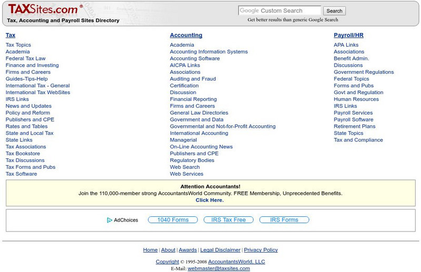Open Rates and Tables link

pos(27,126)
